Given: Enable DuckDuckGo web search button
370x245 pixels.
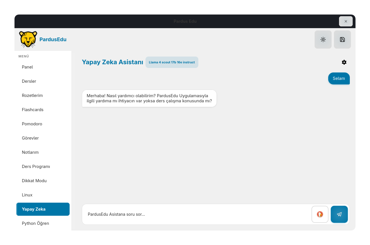Looking at the screenshot, I should [320, 214].
